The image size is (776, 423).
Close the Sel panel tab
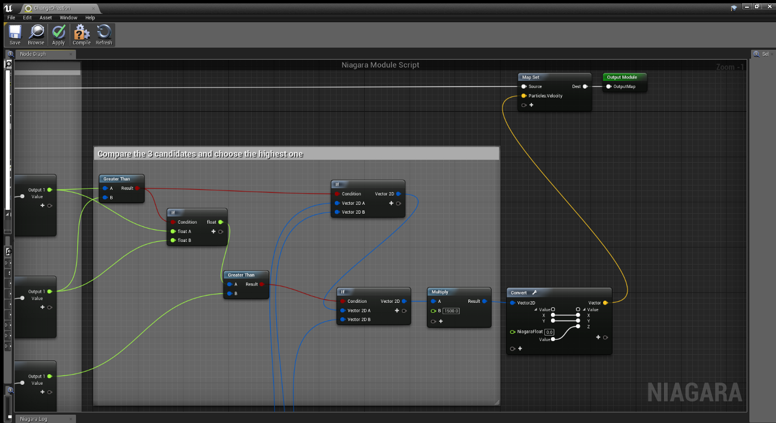[773, 54]
